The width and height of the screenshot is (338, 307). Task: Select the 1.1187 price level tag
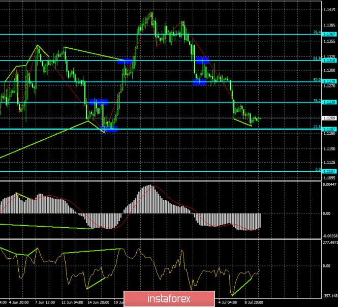[329, 129]
